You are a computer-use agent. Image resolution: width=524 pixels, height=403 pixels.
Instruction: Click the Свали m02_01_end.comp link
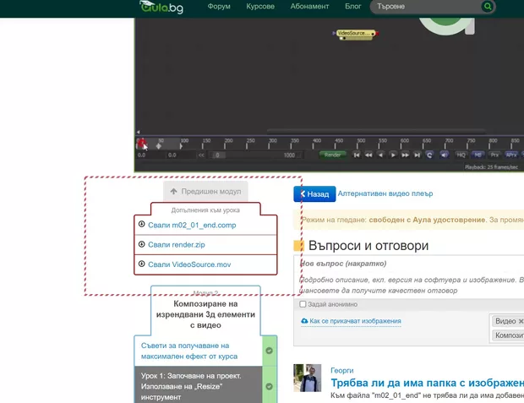point(192,226)
